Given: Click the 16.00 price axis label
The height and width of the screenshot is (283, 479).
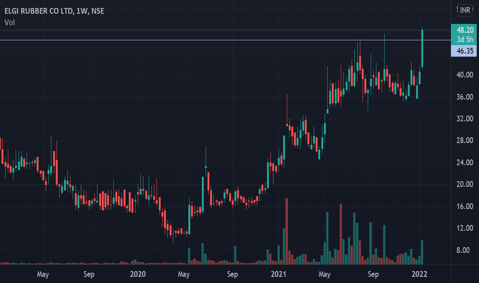Looking at the screenshot, I should 464,206.
